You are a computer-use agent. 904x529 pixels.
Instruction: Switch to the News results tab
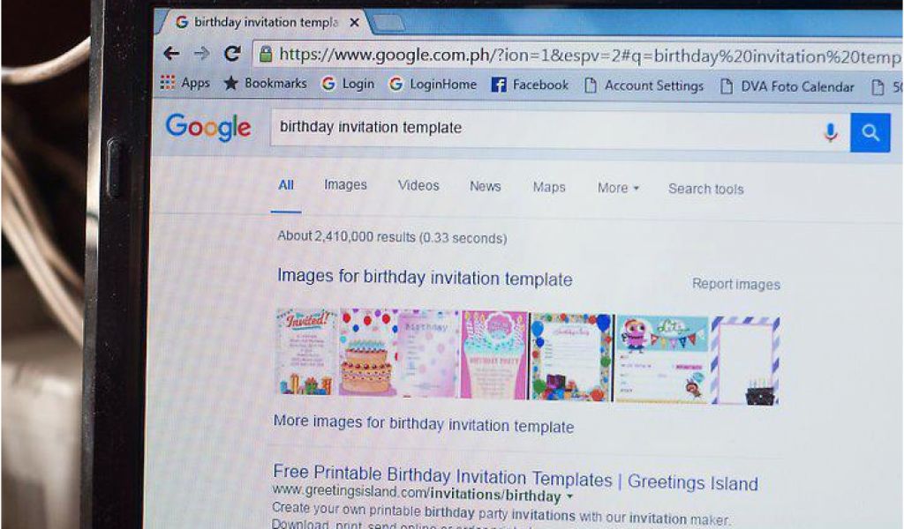[485, 187]
